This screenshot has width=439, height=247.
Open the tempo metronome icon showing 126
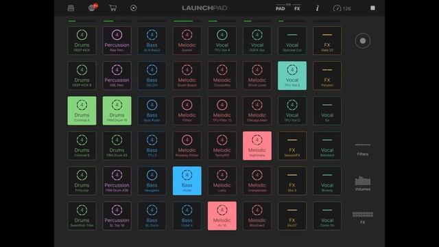point(342,9)
